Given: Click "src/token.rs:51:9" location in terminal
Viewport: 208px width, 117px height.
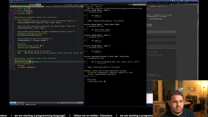Looking at the screenshot, I should tap(96, 48).
